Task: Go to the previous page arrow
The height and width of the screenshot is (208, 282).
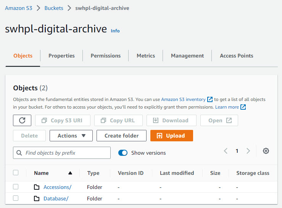Action: coord(226,151)
